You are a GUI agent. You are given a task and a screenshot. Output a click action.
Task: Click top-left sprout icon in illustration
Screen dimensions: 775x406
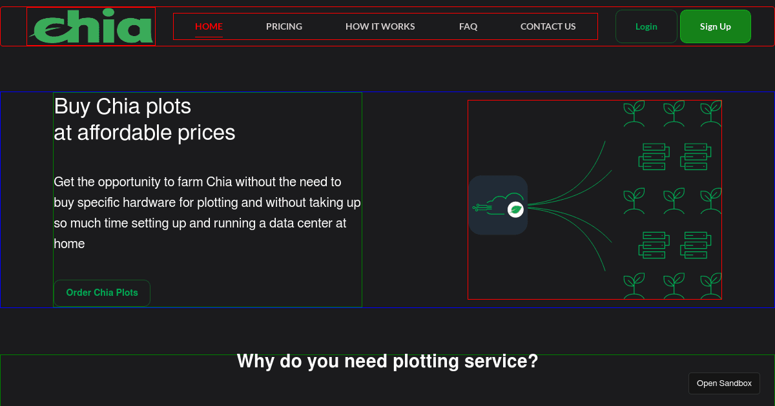coord(634,113)
